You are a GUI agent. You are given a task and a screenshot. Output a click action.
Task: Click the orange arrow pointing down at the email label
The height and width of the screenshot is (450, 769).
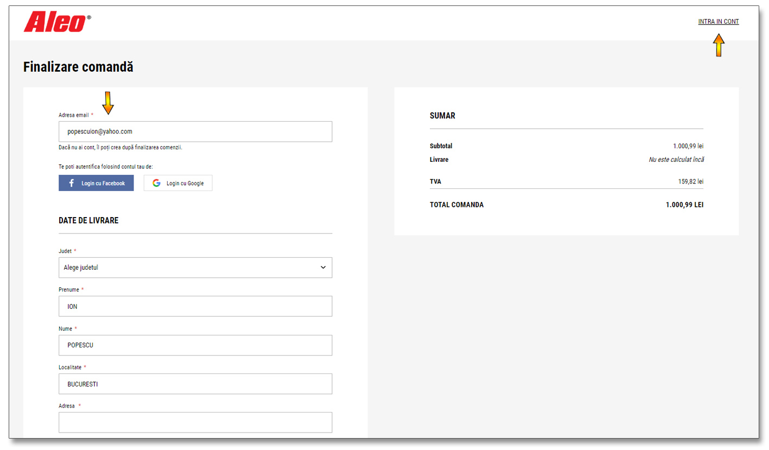click(x=108, y=103)
